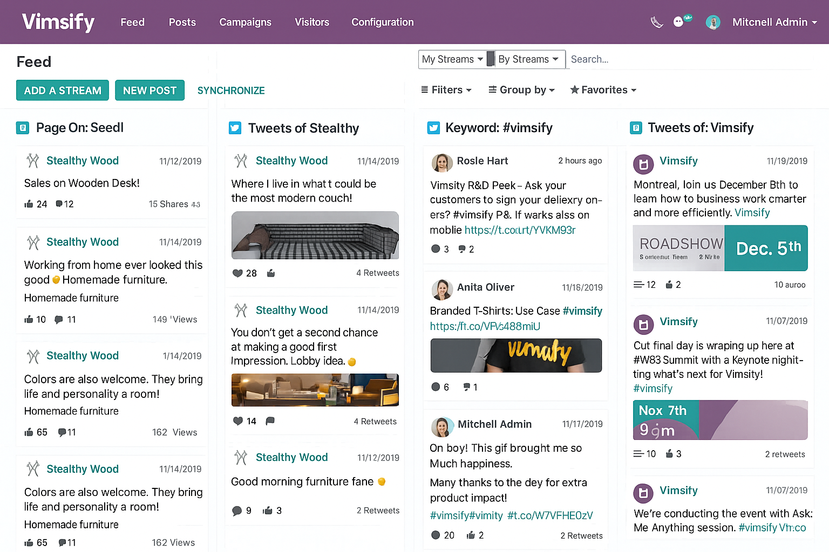Image resolution: width=829 pixels, height=552 pixels.
Task: Click Vimsify avatar on 11/19/2019 post
Action: (643, 163)
